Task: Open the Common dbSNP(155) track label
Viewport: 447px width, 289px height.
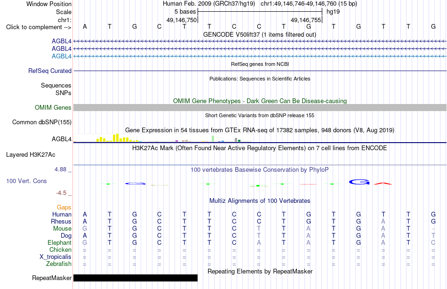Action: (42, 122)
